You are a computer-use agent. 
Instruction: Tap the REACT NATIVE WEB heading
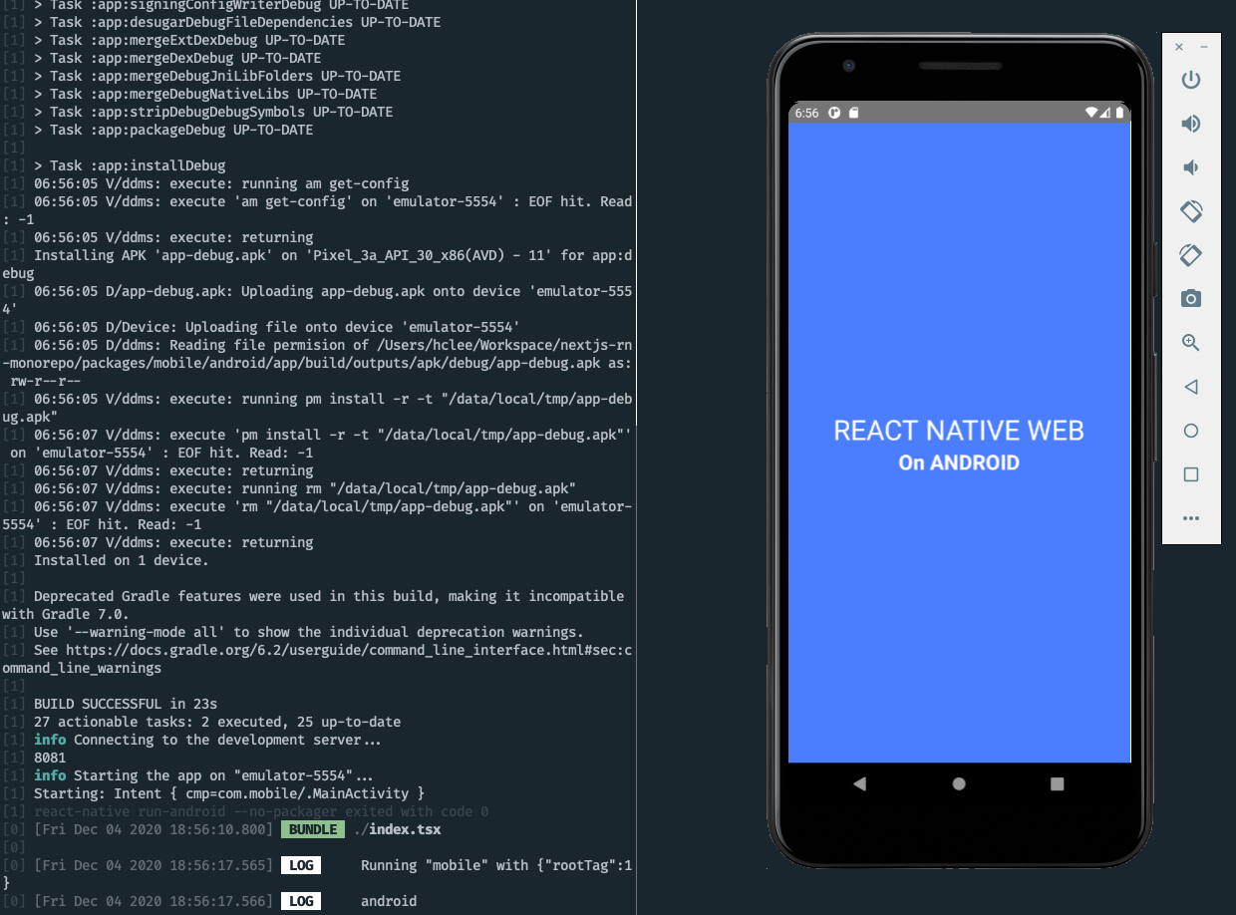[958, 431]
